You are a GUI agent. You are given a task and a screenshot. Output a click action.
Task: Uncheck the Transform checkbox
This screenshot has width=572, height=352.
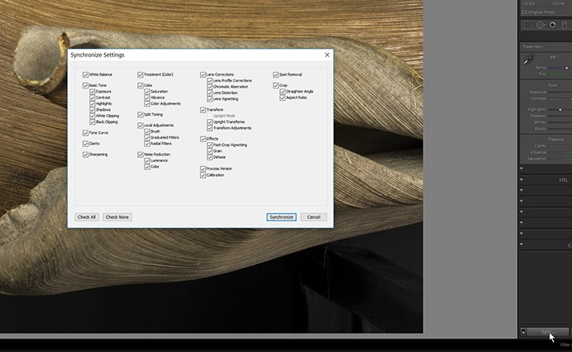203,110
